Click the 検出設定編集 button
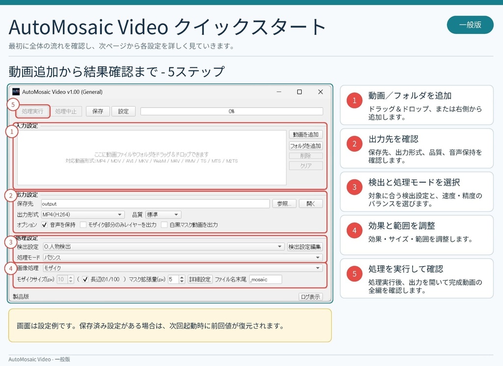503x366 pixels. [305, 246]
